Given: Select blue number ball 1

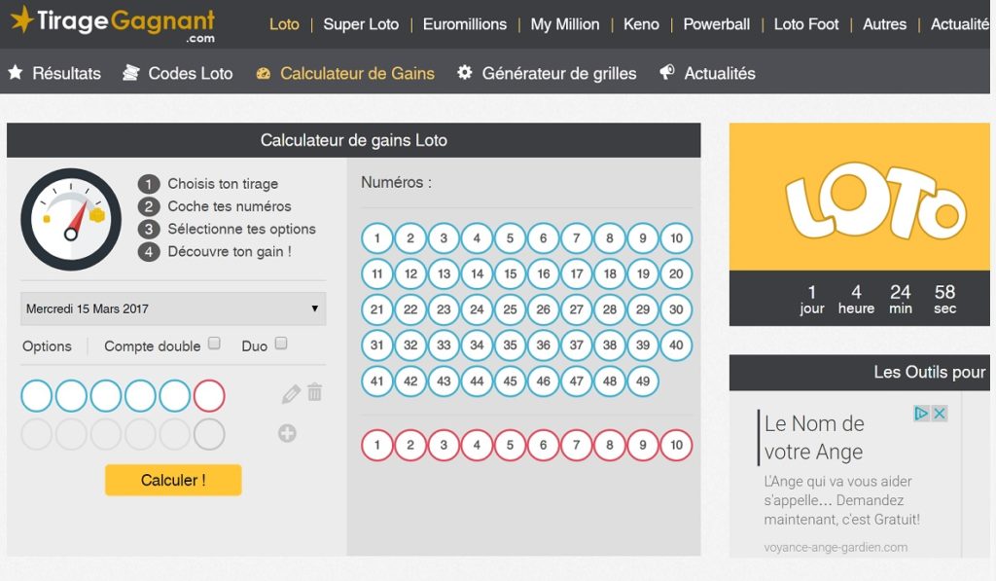Looking at the screenshot, I should (377, 238).
